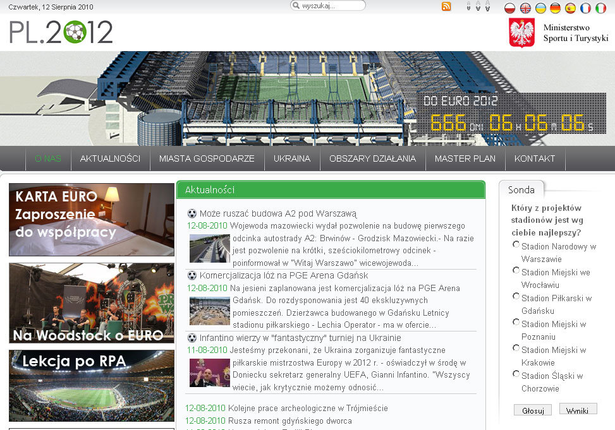Choose Stadion Miejski we Wrocławiu radio button
The image size is (615, 430).
point(516,270)
